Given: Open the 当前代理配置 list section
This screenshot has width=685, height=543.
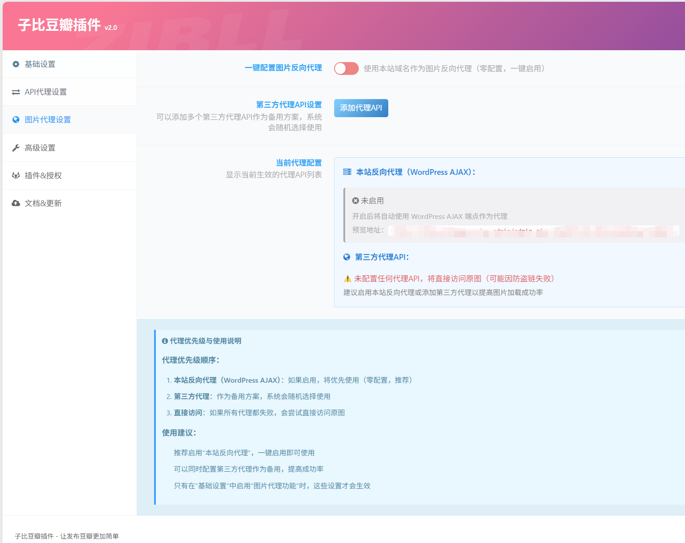Looking at the screenshot, I should [299, 163].
